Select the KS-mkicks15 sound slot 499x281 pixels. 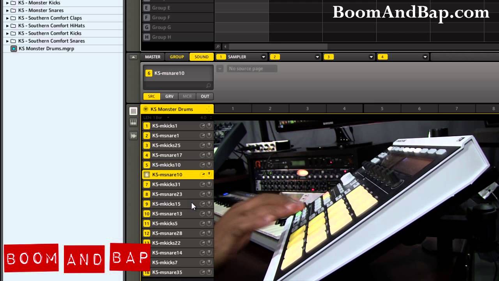click(178, 204)
